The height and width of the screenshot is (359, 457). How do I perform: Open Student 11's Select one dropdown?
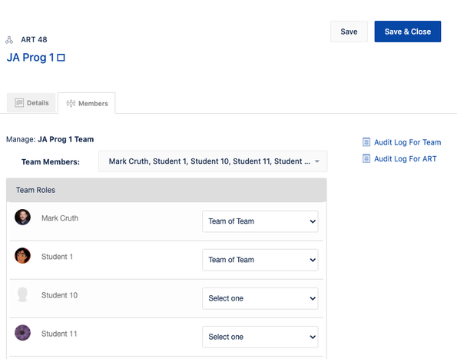260,337
